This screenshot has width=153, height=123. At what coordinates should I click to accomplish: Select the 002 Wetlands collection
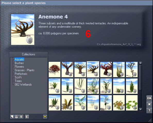pyautogui.click(x=23, y=85)
